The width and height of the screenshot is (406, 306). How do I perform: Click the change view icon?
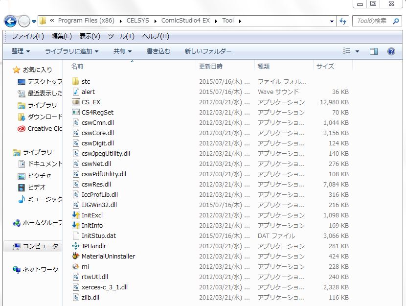pyautogui.click(x=347, y=51)
